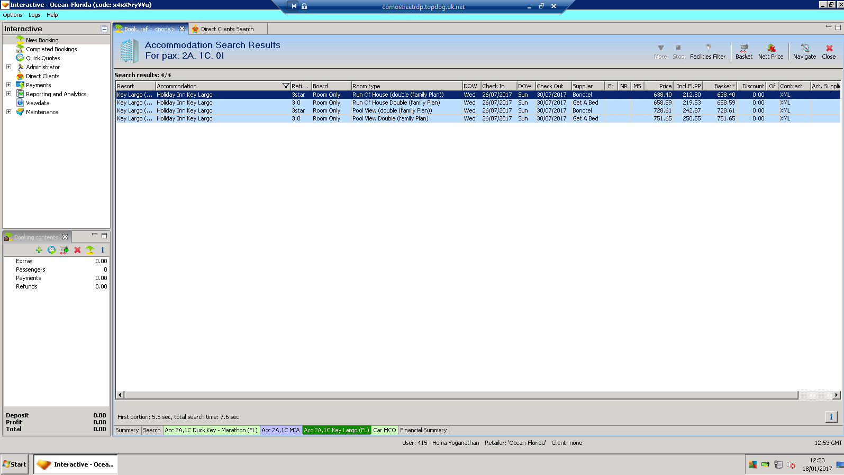Sort by the Resort column header
Viewport: 844px width, 475px height.
[x=135, y=86]
